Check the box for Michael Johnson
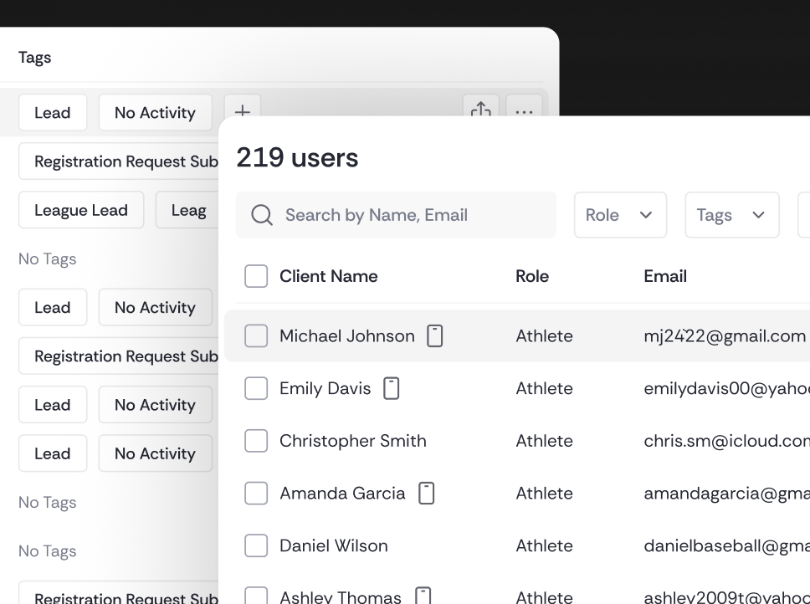This screenshot has height=604, width=810. coord(256,336)
